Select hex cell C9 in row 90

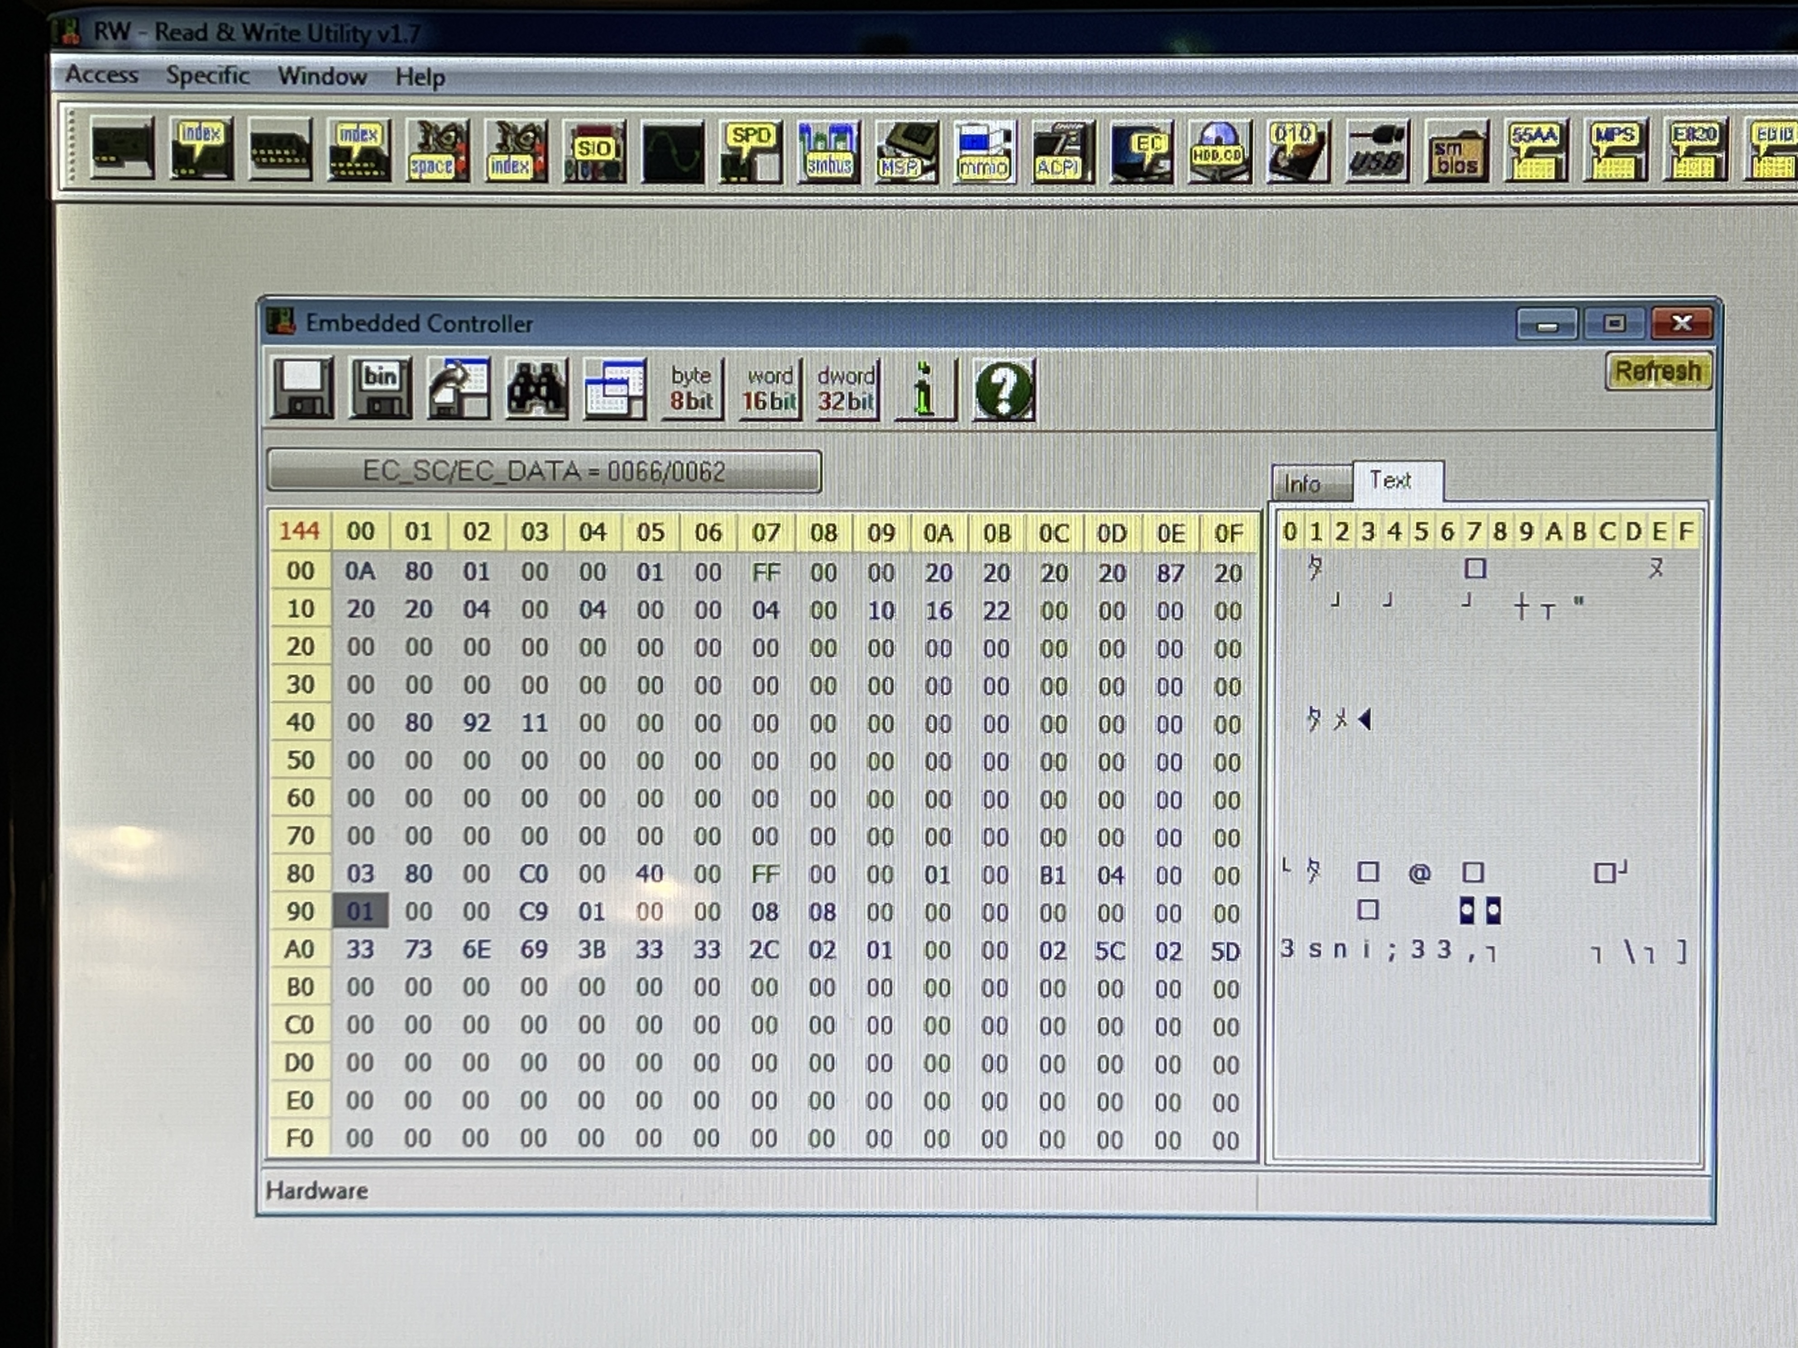533,912
